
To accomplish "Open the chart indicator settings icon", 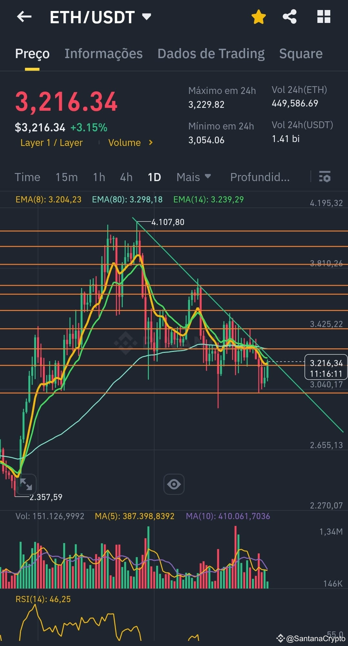I will tap(324, 177).
